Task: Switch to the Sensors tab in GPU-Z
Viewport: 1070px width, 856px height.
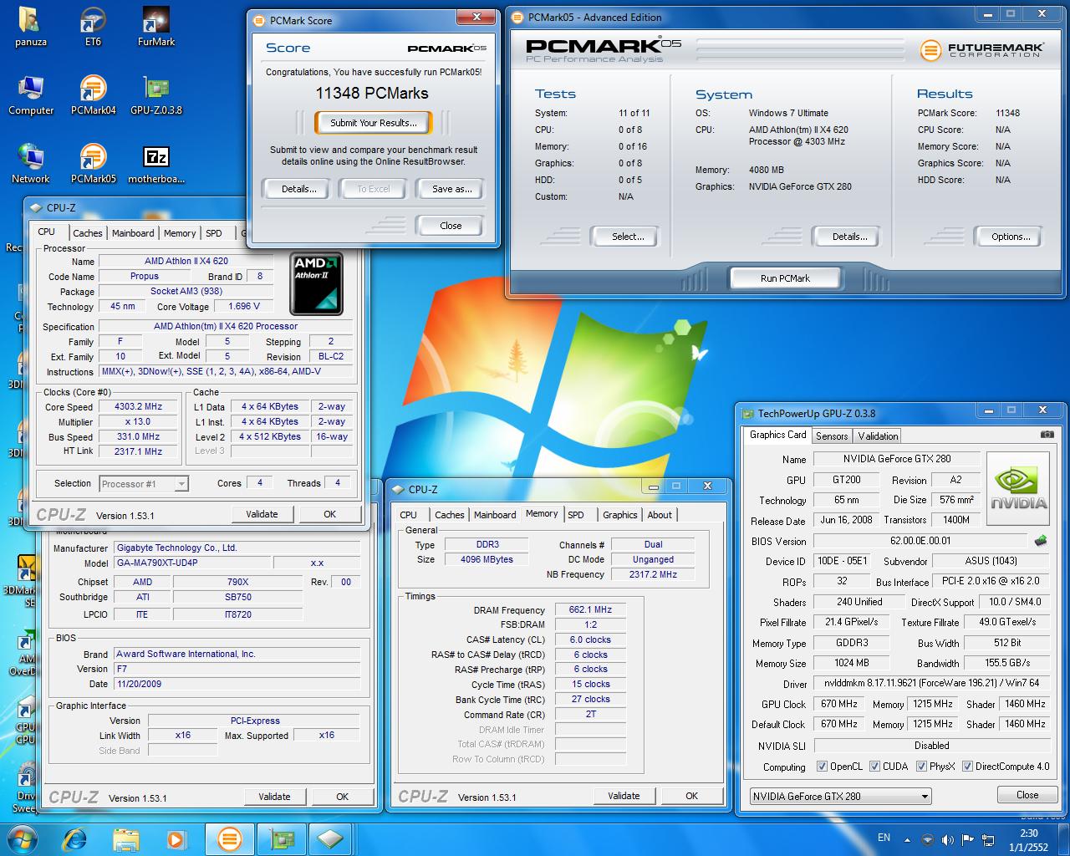Action: [x=832, y=436]
